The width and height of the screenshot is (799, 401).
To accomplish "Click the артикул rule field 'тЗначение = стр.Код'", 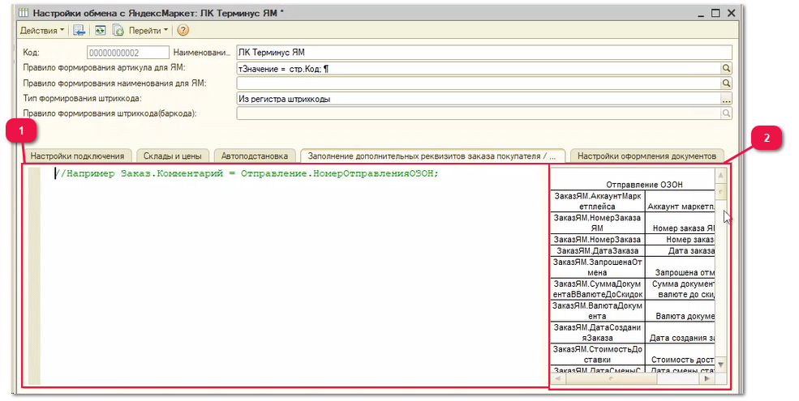I will (x=479, y=68).
